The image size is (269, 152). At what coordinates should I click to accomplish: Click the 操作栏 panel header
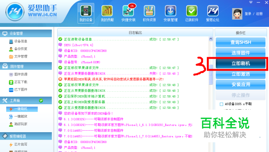click(241, 33)
